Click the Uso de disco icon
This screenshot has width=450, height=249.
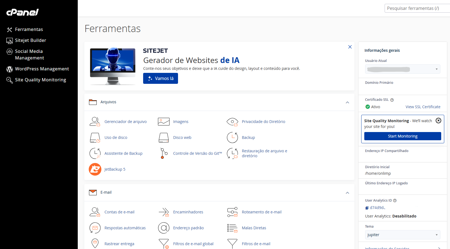(x=95, y=138)
